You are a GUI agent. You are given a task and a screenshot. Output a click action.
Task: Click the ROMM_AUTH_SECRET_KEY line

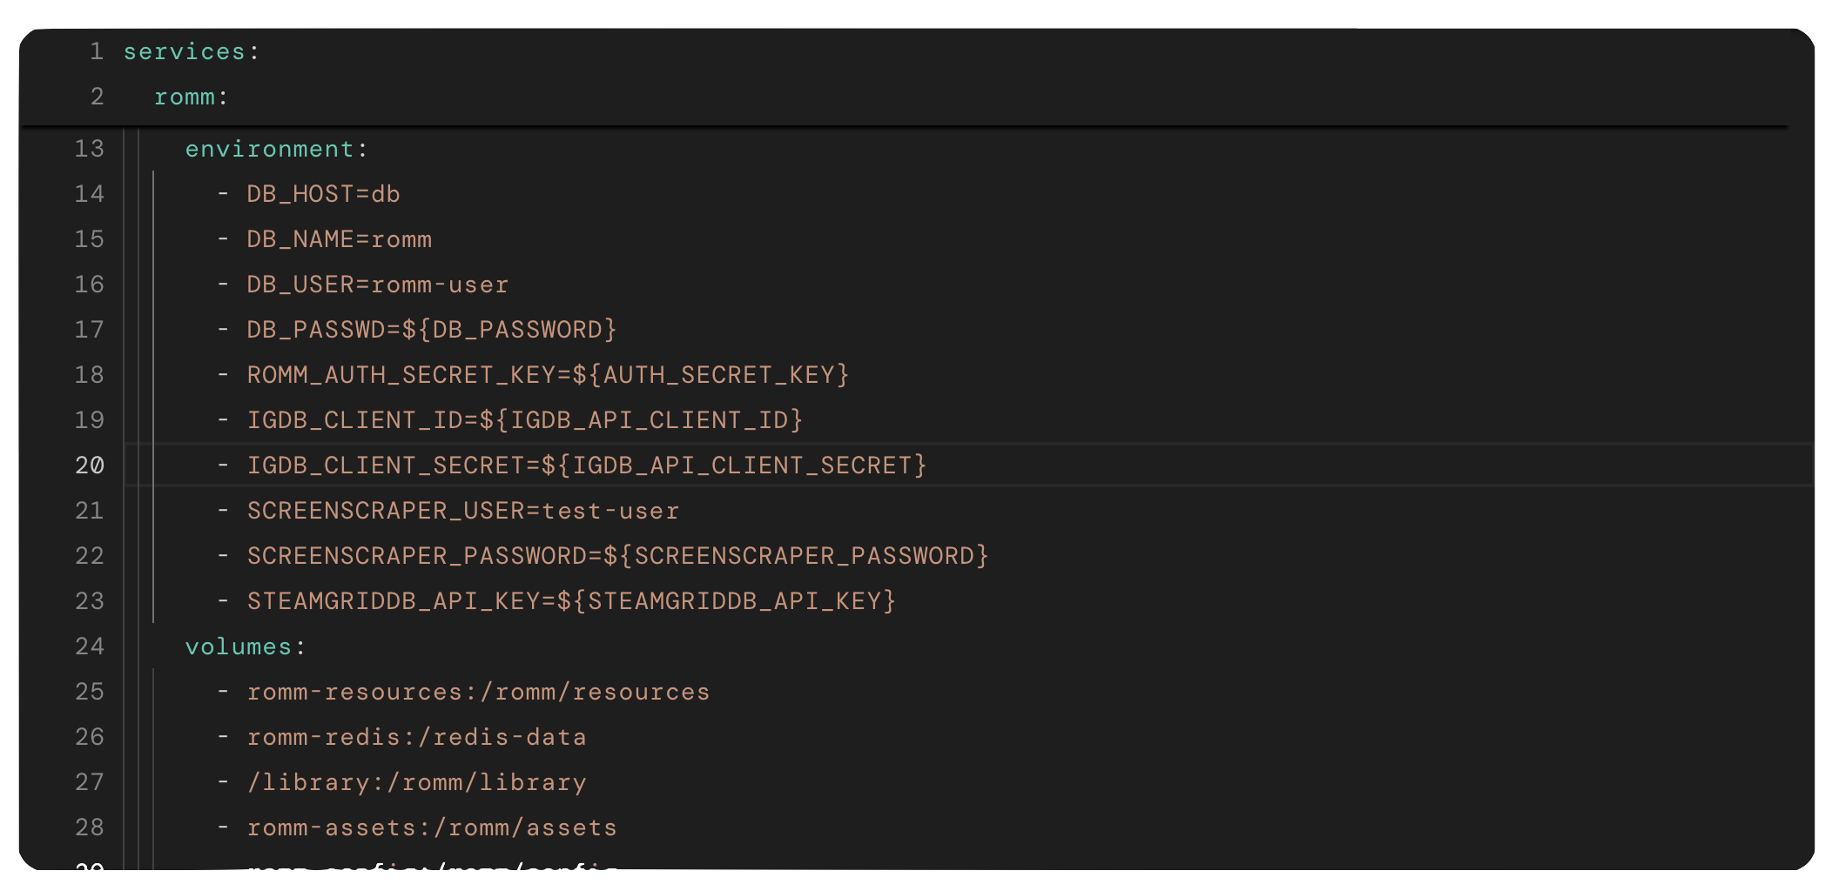point(548,375)
